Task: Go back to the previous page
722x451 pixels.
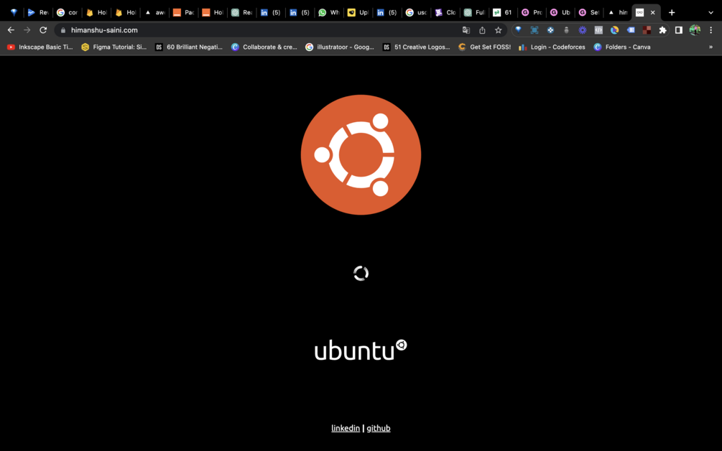Action: tap(11, 30)
